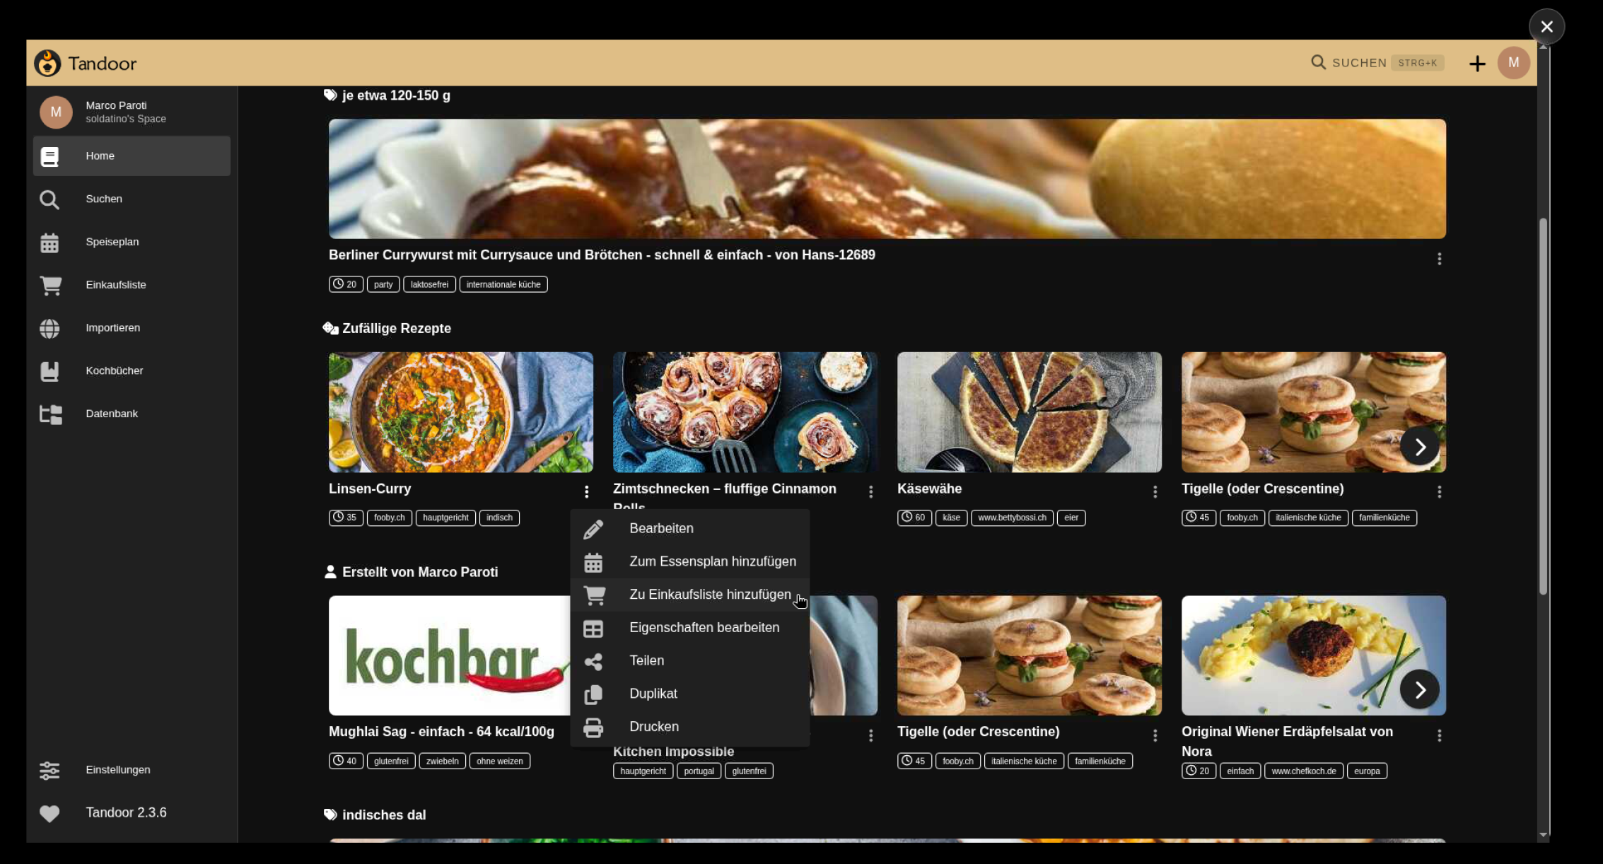Select Bearbeiten from the context menu

pyautogui.click(x=689, y=529)
